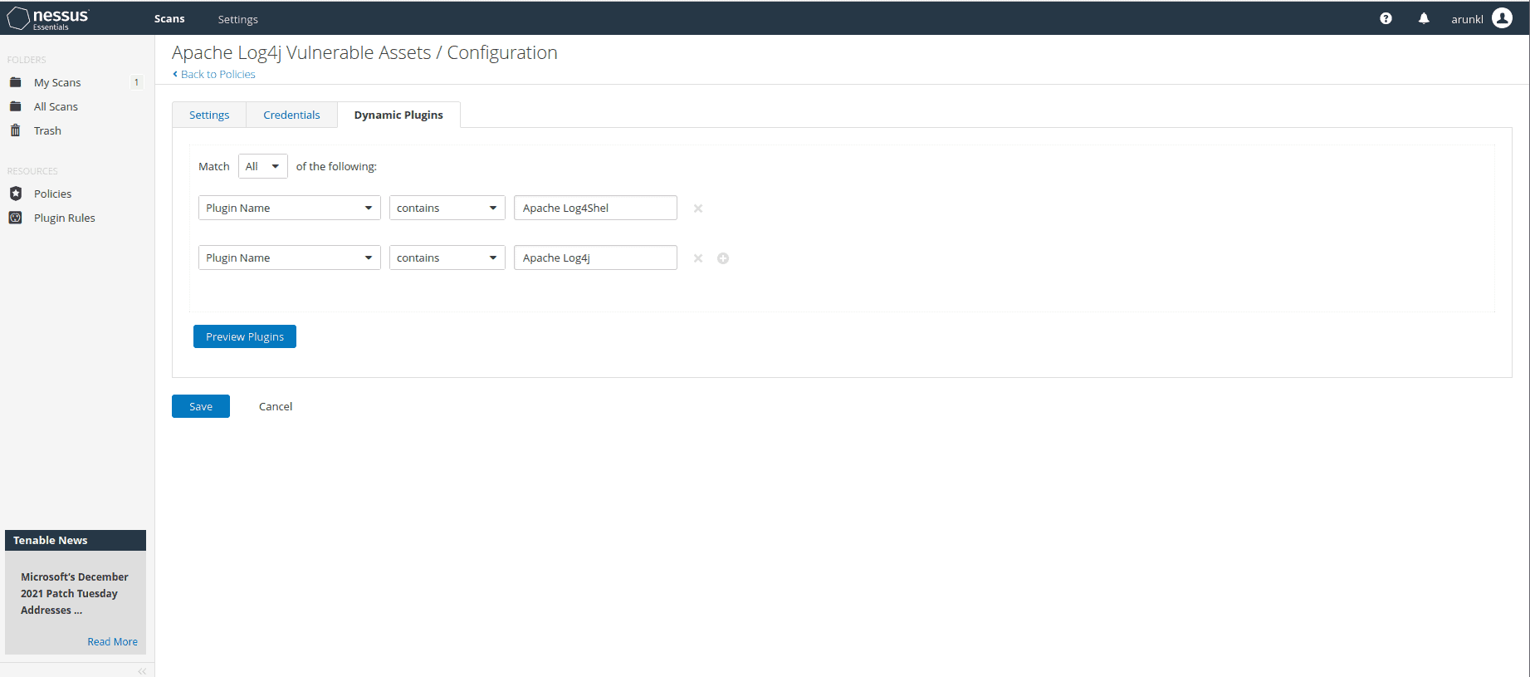Image resolution: width=1530 pixels, height=677 pixels.
Task: Open the second row contains dropdown
Action: pyautogui.click(x=447, y=258)
